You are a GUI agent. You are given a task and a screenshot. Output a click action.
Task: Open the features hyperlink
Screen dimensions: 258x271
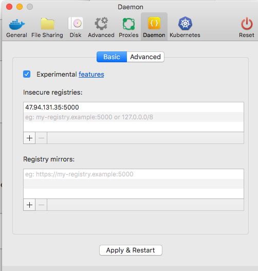click(x=91, y=75)
